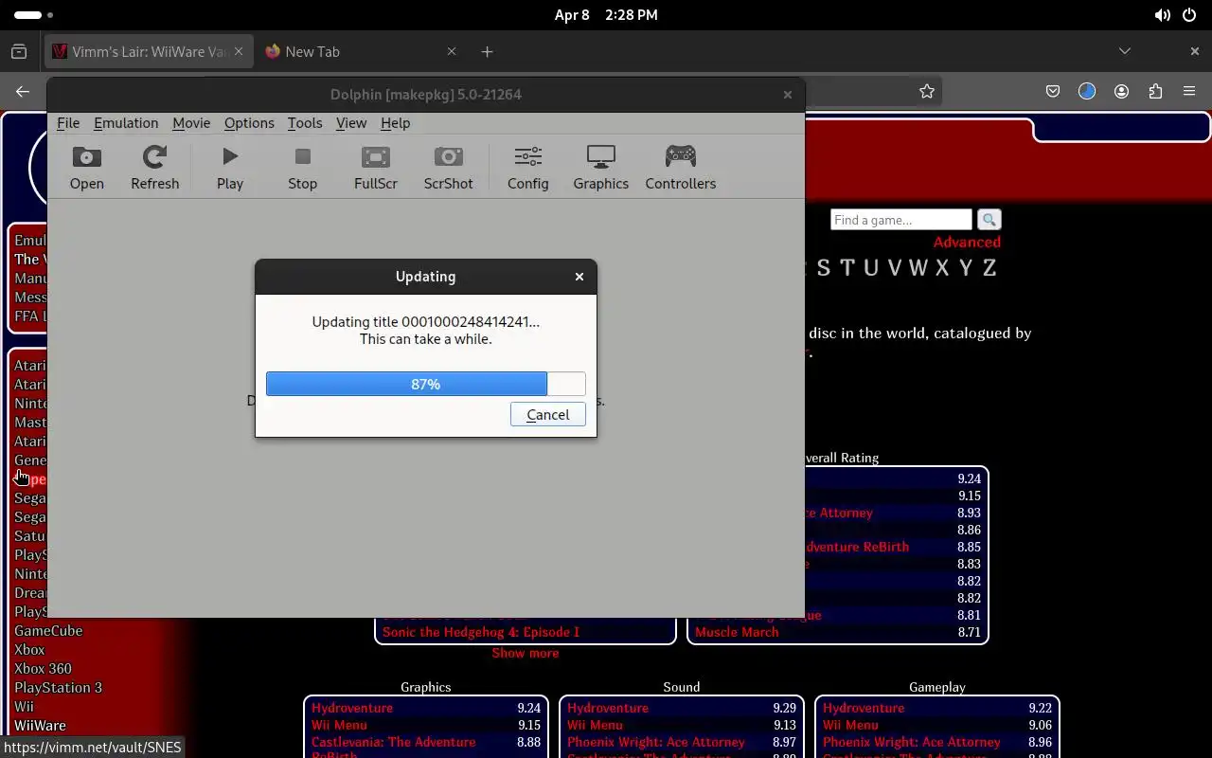Click the 87% update progress bar
Image resolution: width=1212 pixels, height=758 pixels.
pyautogui.click(x=426, y=384)
